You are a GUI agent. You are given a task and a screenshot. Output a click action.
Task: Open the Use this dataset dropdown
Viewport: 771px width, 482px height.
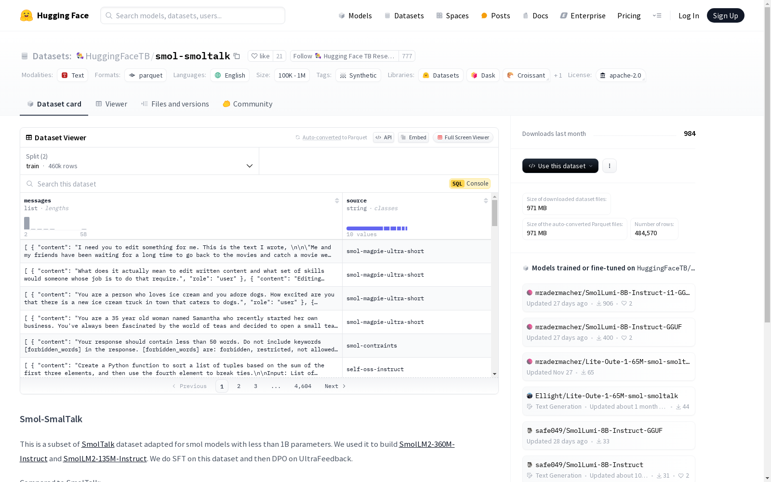click(560, 166)
